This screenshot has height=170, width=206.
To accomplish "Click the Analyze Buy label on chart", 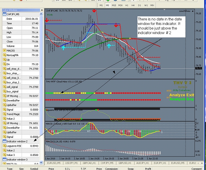I will pyautogui.click(x=182, y=99).
